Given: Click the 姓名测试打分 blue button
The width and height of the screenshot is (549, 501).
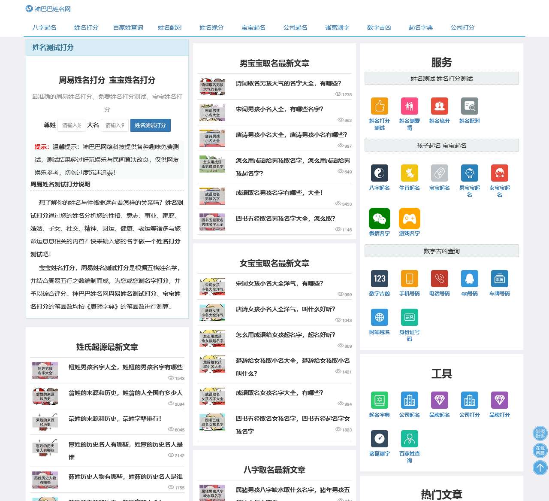Looking at the screenshot, I should coord(150,125).
